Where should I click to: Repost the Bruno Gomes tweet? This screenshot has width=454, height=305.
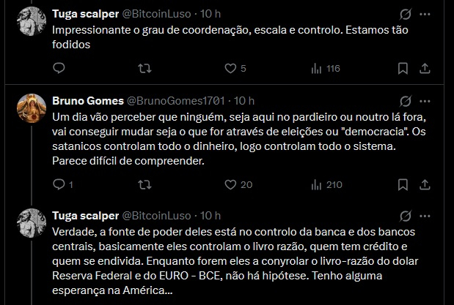pos(145,185)
